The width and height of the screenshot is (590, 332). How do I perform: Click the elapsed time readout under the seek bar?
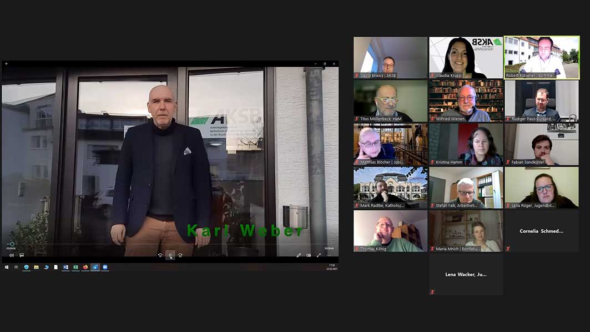11,248
